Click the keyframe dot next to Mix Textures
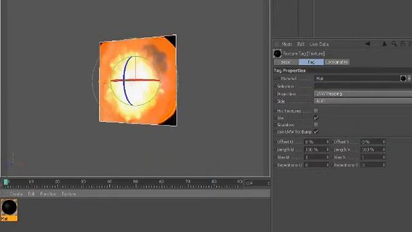 pos(276,111)
